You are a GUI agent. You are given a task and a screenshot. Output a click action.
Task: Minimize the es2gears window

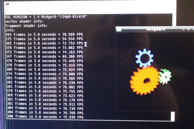183,30
